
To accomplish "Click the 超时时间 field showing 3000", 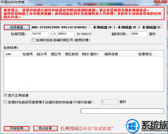I will 139,34.
